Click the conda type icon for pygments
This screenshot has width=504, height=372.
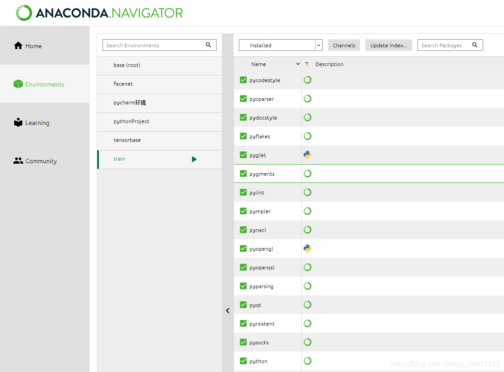307,174
